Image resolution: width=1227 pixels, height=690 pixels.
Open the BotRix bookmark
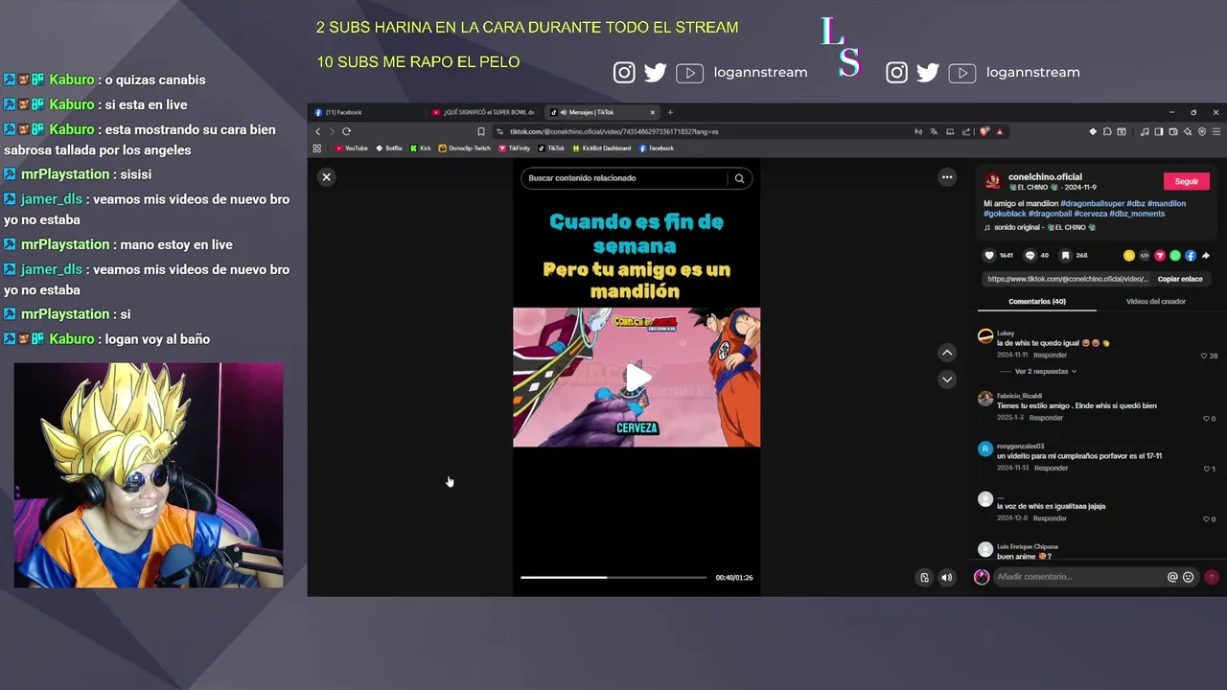pos(388,149)
